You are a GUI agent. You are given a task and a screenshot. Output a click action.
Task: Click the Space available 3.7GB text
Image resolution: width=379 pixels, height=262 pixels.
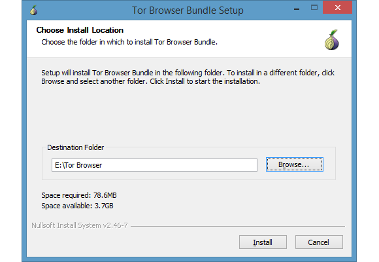[77, 206]
